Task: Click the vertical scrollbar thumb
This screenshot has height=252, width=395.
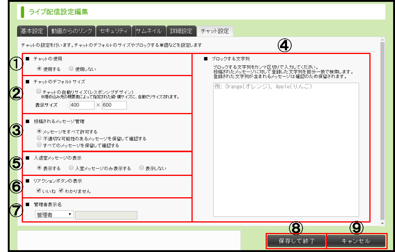Action: 383,131
